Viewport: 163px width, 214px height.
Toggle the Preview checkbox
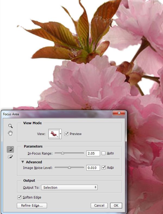[x=66, y=134]
